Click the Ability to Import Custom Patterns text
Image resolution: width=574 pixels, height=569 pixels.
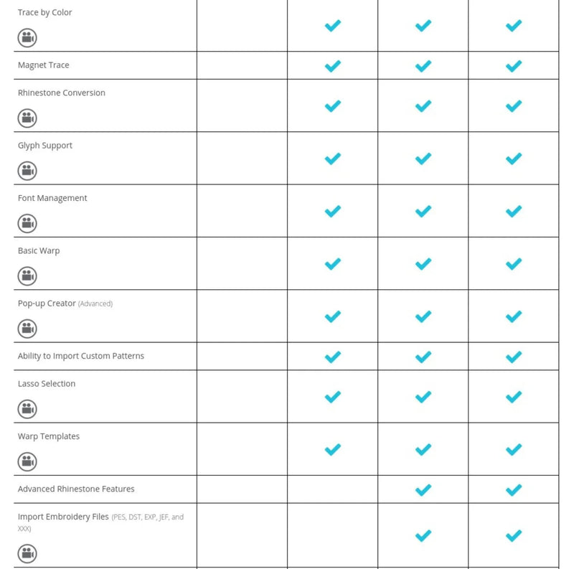(81, 356)
